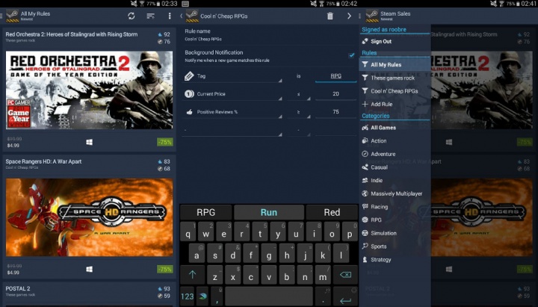Select the Simulation category
The height and width of the screenshot is (307, 538).
coord(395,233)
